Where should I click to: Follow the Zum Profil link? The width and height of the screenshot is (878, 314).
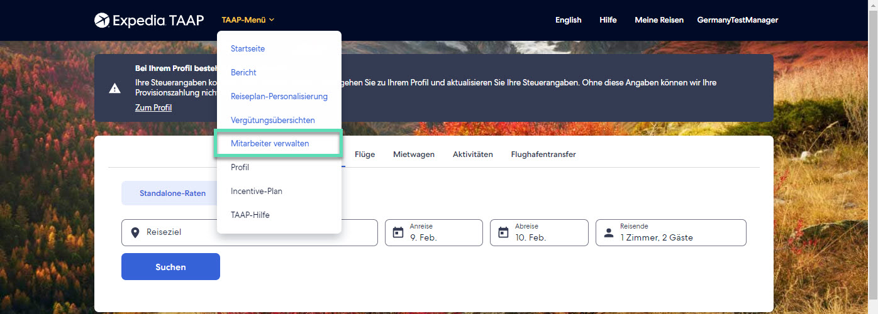(153, 107)
